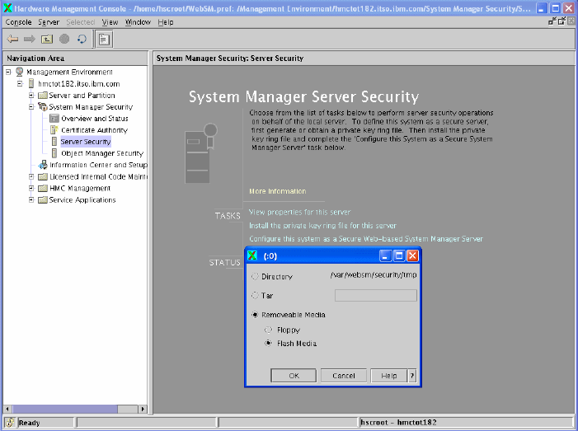This screenshot has width=578, height=431.
Task: Click the Certificate Authority icon
Action: (x=54, y=130)
